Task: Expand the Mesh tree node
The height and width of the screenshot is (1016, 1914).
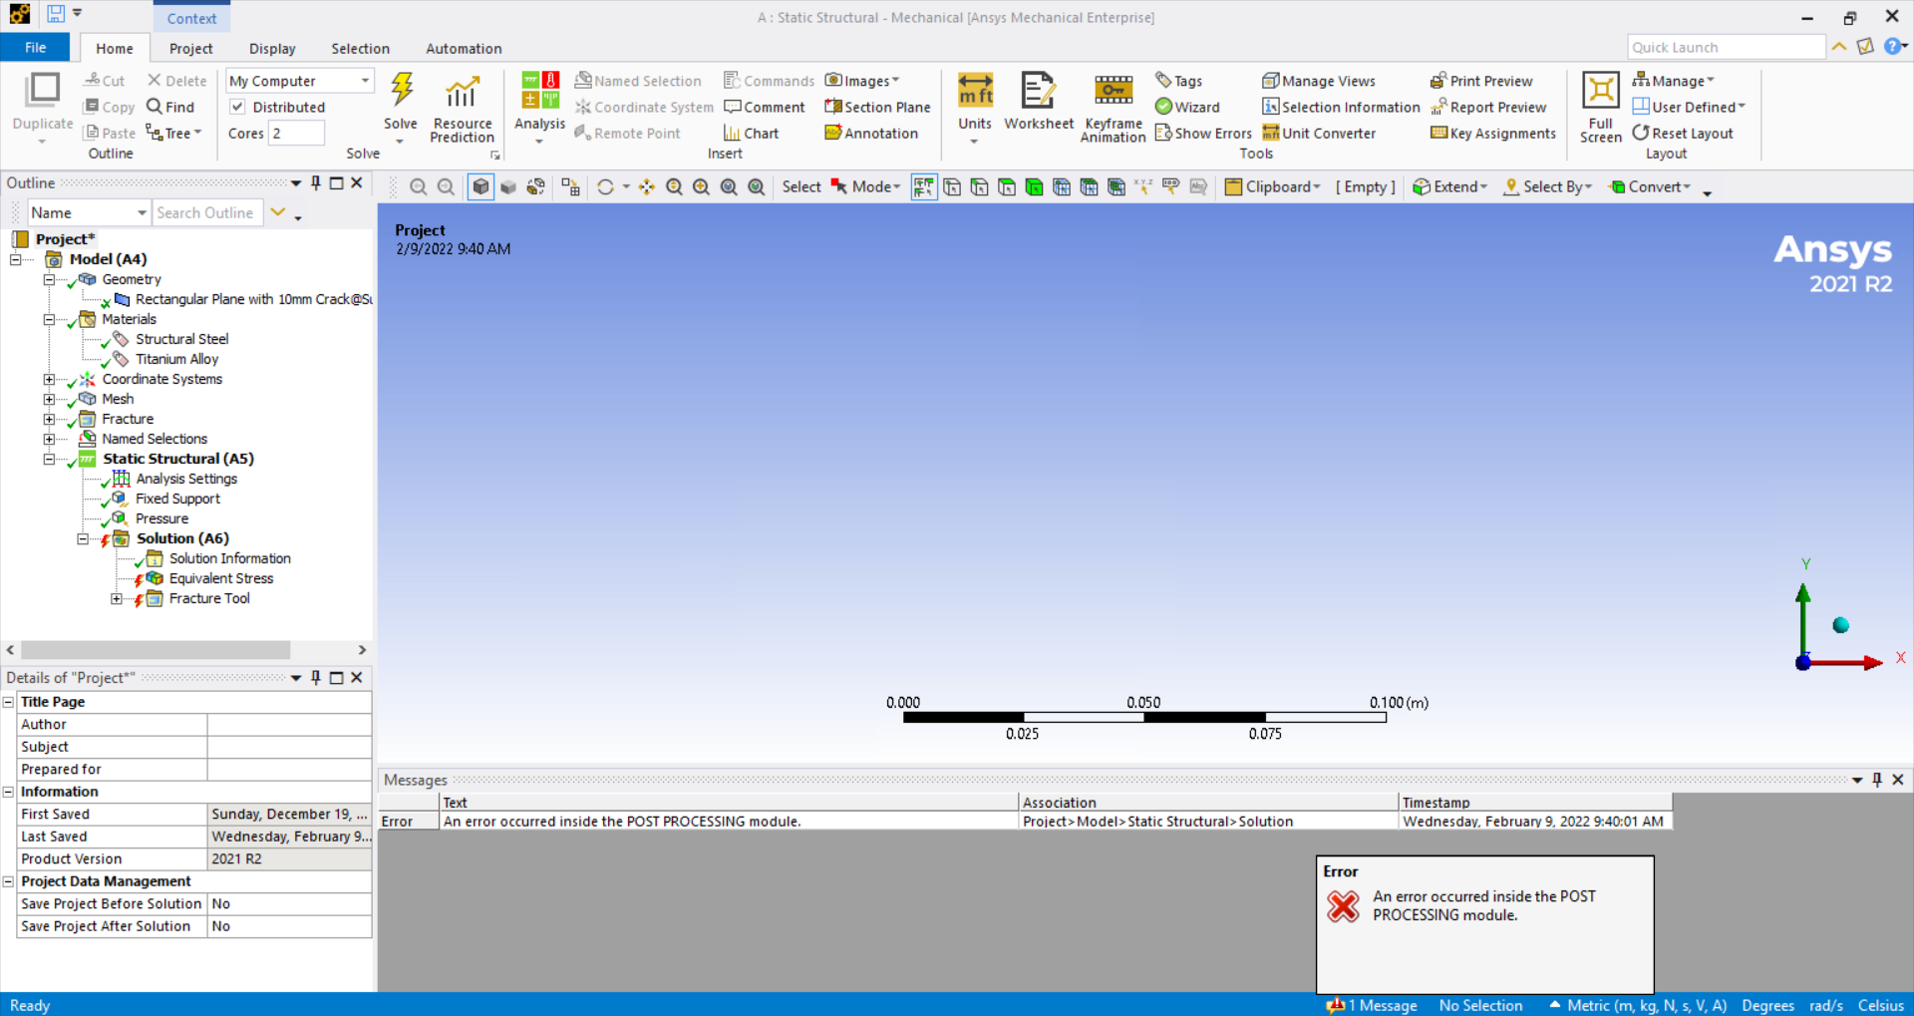Action: click(x=49, y=399)
